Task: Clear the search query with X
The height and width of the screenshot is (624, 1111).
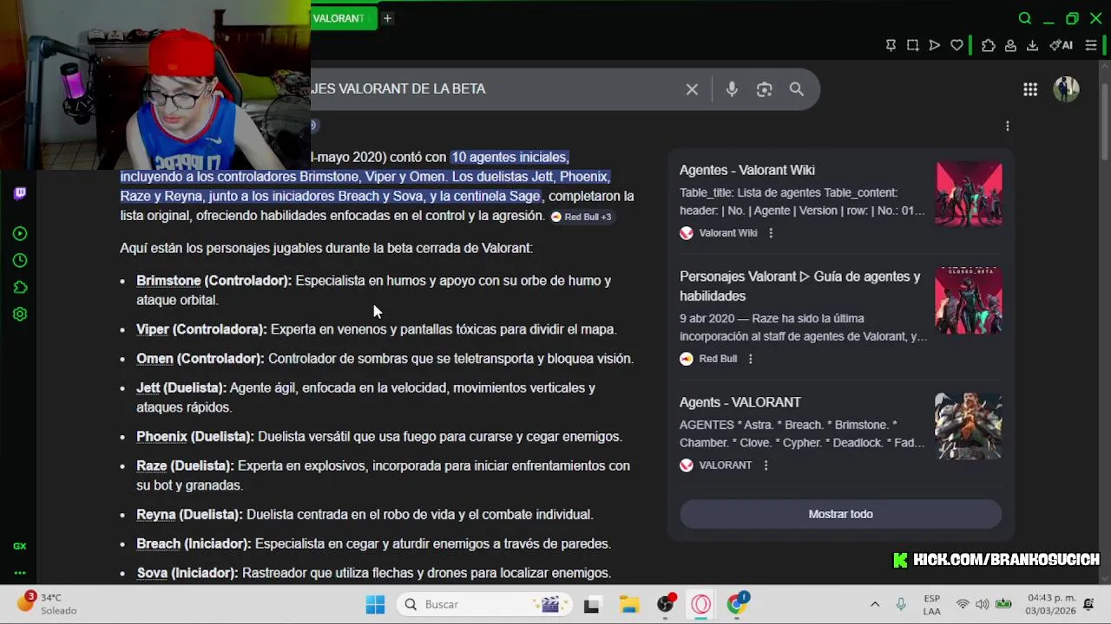Action: [692, 89]
